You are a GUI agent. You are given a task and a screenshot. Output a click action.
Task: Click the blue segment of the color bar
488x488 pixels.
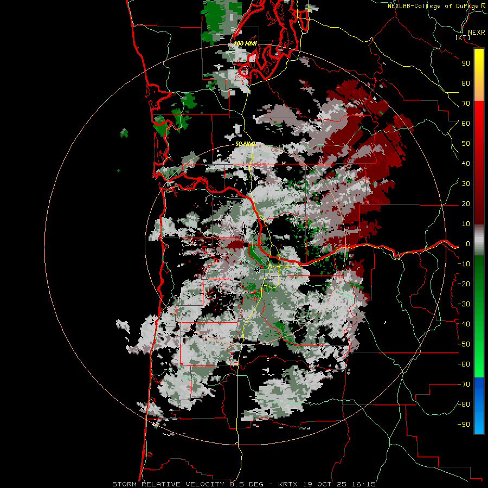479,406
